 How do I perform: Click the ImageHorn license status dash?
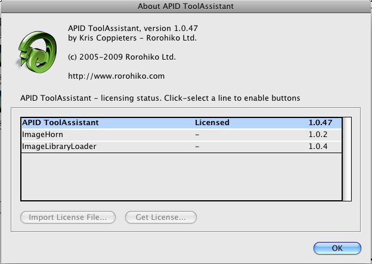[x=197, y=135]
